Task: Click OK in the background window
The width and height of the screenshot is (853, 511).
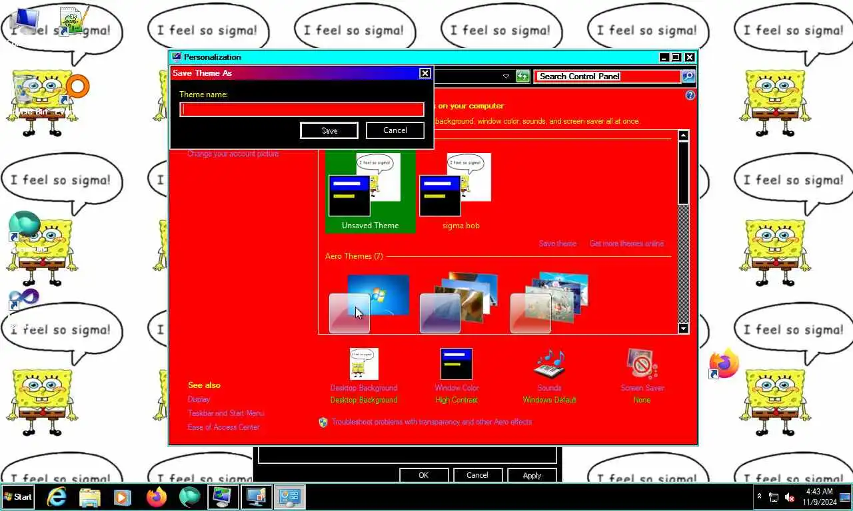Action: pos(424,475)
